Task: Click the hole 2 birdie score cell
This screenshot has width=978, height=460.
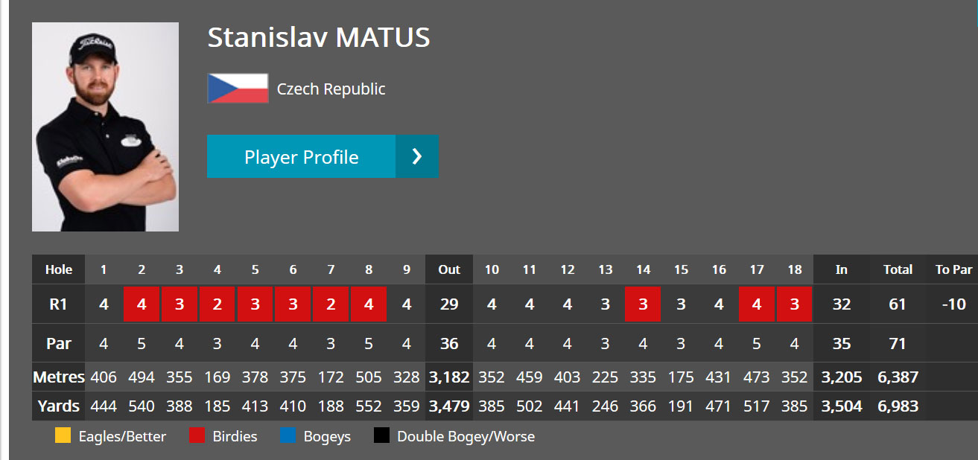Action: 142,304
